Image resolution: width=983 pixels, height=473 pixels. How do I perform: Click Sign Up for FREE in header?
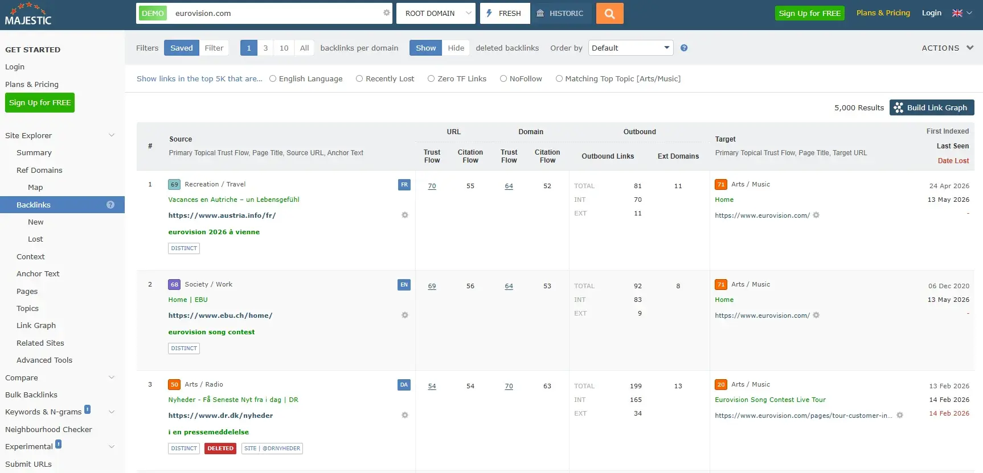pos(809,13)
